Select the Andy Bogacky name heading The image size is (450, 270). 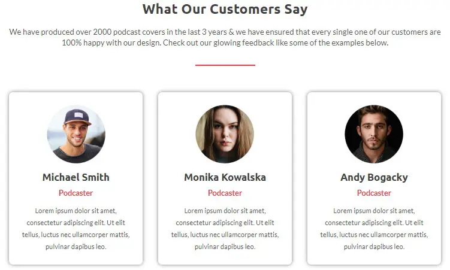click(374, 177)
